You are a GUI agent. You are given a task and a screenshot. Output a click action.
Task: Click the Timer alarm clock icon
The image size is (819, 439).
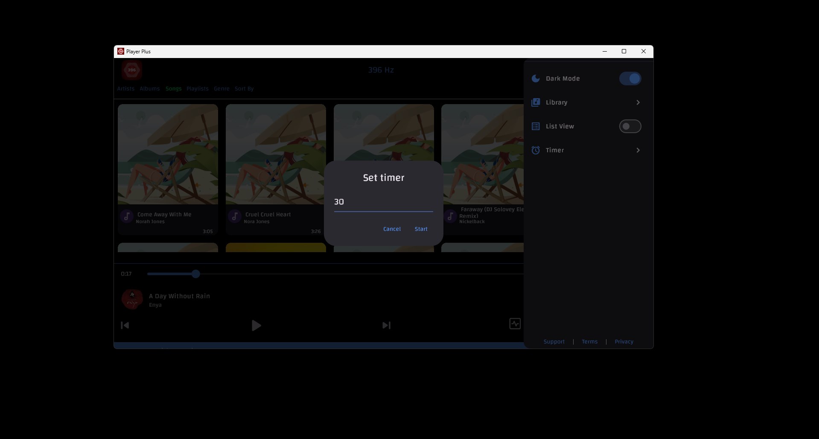point(536,150)
